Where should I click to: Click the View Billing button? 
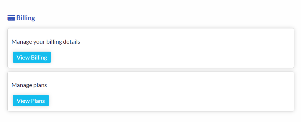(32, 57)
